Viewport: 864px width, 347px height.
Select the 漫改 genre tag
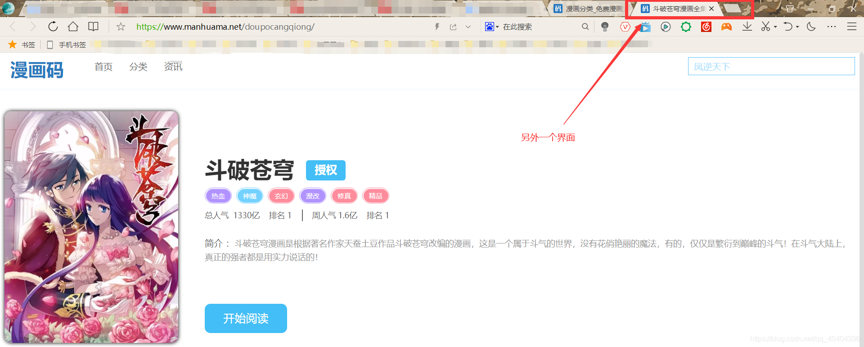[313, 196]
